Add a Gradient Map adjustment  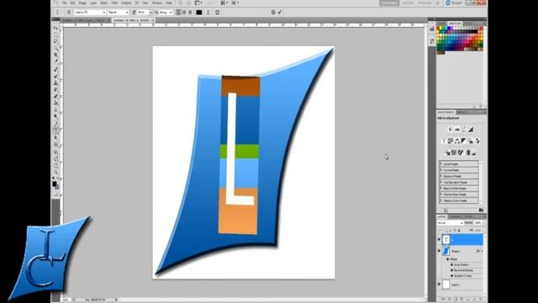[467, 152]
